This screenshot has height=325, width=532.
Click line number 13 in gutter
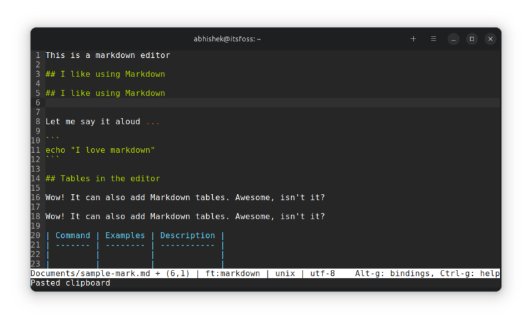click(x=35, y=169)
